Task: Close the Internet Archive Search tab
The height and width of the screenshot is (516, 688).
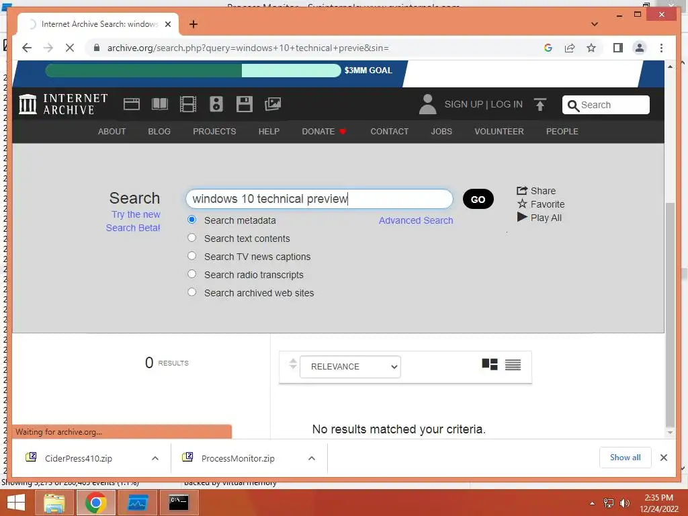Action: pyautogui.click(x=167, y=24)
